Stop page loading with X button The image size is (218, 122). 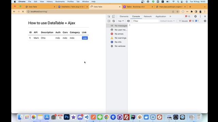23,12
